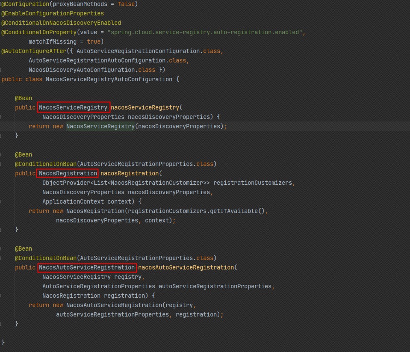Click NacosRegistrationCustomizer generic type
410x352 pixels.
tap(157, 183)
